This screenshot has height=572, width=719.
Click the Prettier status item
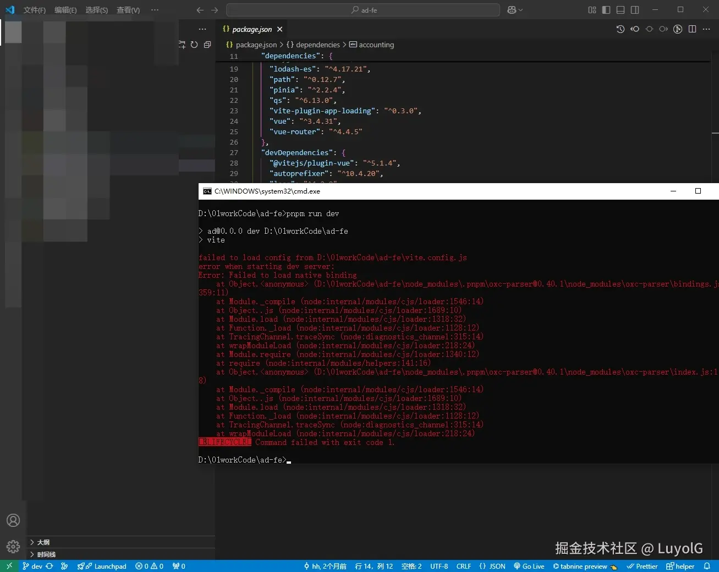pos(642,566)
